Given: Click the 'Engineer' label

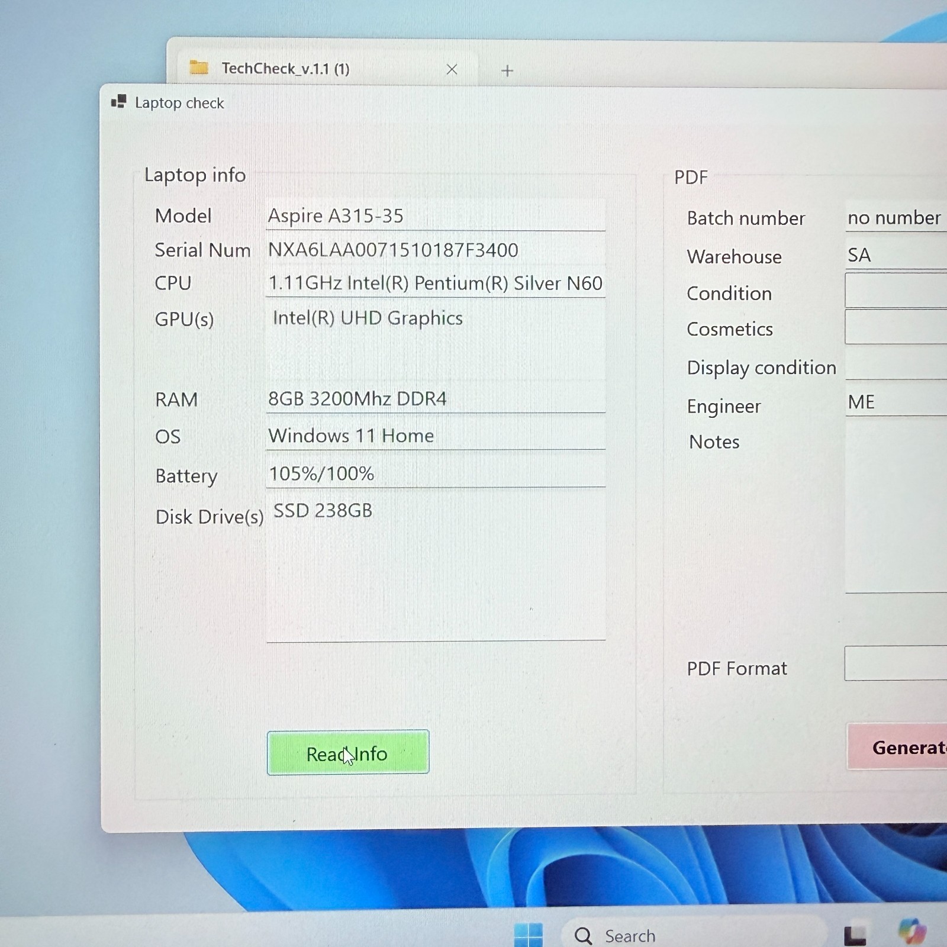Looking at the screenshot, I should pos(724,407).
